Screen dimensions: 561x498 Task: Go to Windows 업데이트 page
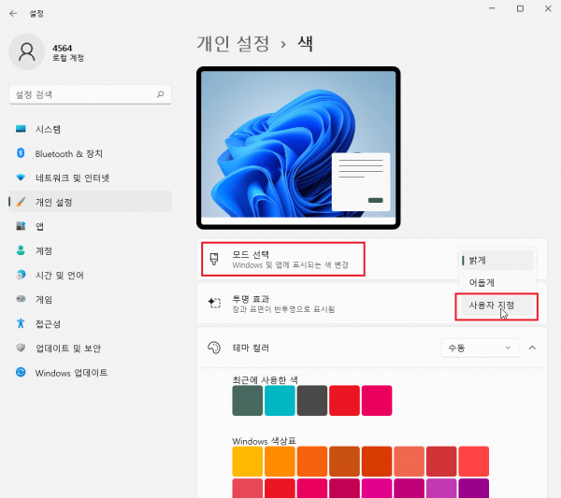coord(90,373)
